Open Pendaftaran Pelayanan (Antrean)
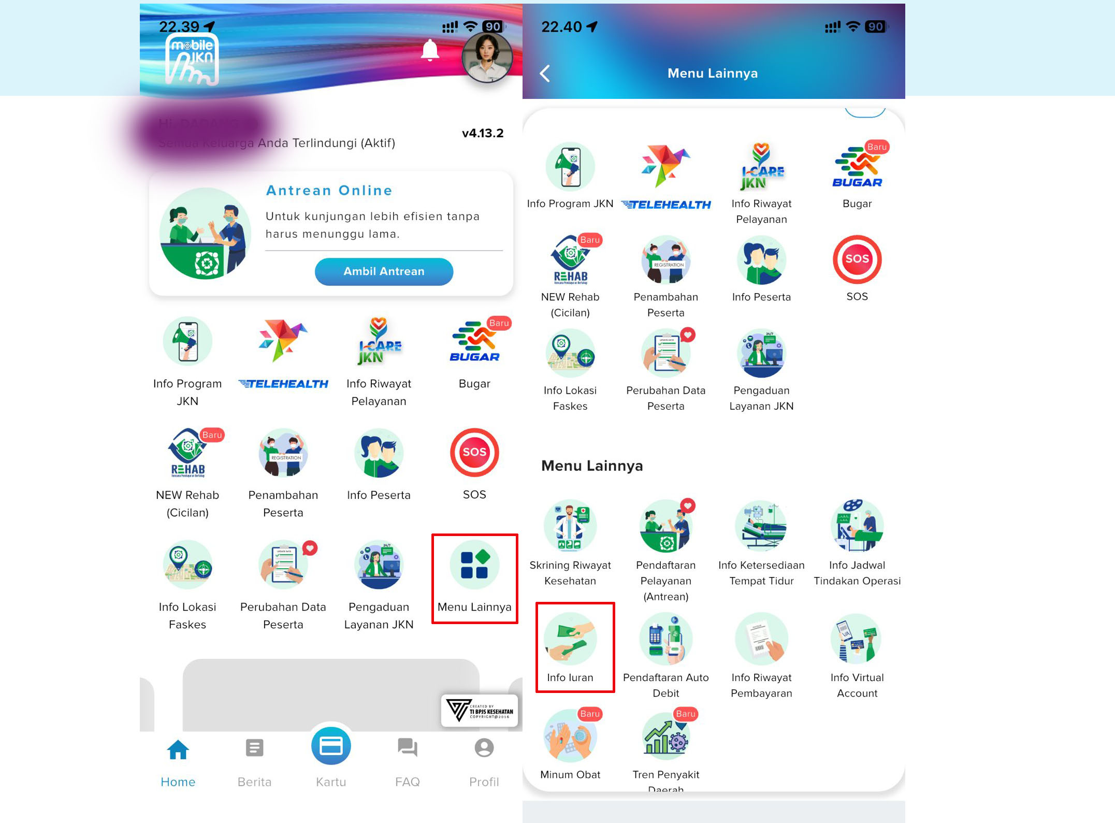This screenshot has height=823, width=1115. coord(665,551)
